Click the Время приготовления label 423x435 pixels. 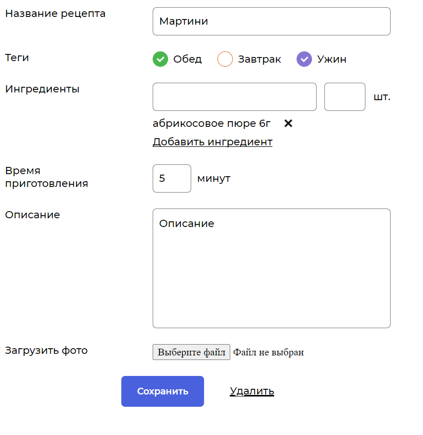tap(46, 177)
